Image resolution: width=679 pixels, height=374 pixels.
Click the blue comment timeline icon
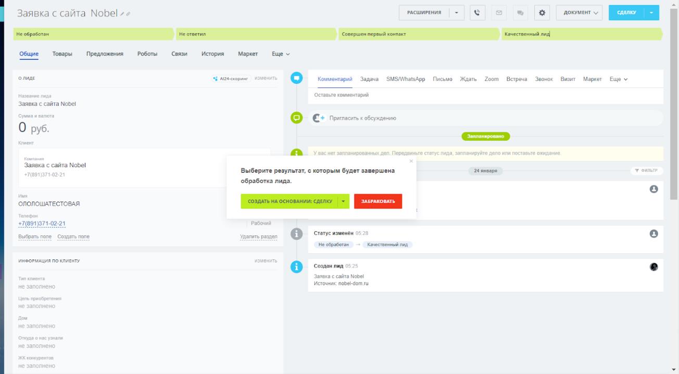297,78
